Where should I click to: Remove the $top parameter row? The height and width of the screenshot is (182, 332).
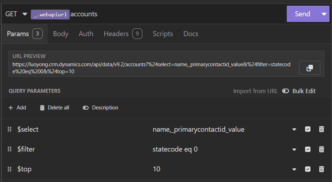click(x=321, y=169)
